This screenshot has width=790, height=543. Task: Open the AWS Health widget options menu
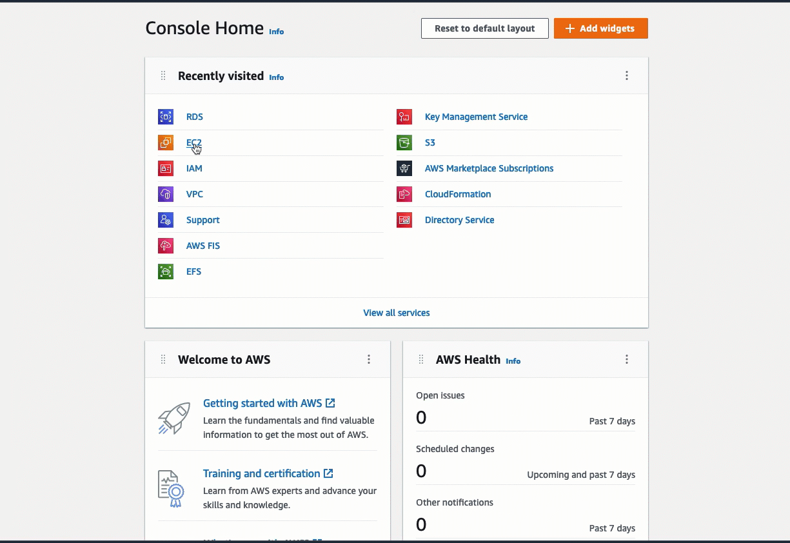[627, 359]
